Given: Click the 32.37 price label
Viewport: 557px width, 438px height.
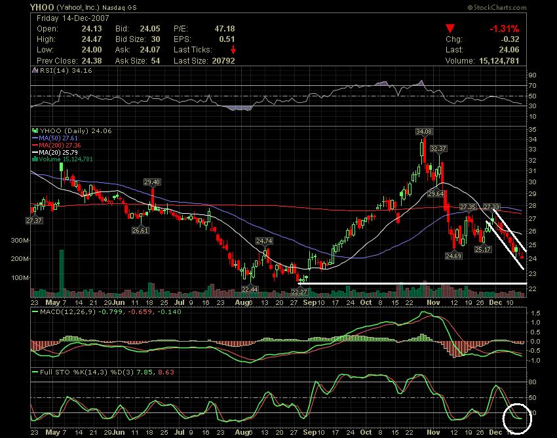Looking at the screenshot, I should coord(438,149).
